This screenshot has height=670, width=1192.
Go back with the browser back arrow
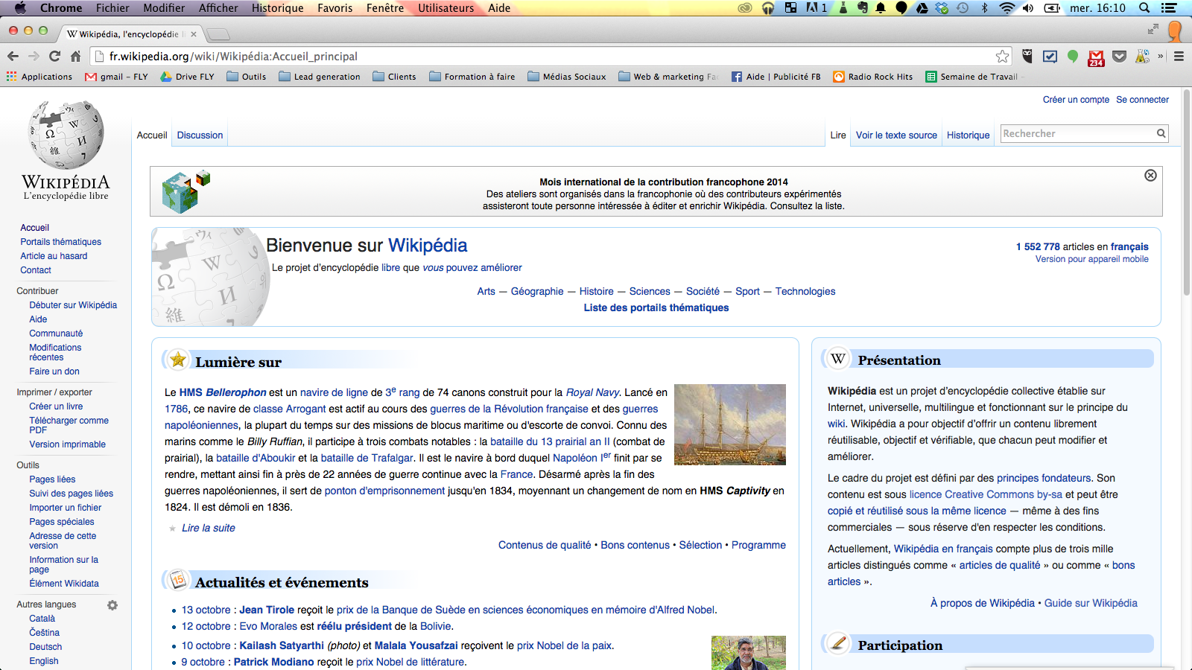(13, 56)
